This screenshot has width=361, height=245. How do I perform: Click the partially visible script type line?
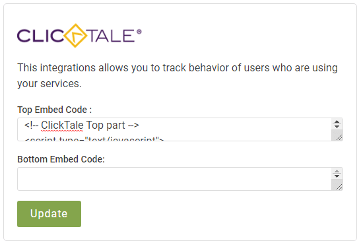coord(94,139)
